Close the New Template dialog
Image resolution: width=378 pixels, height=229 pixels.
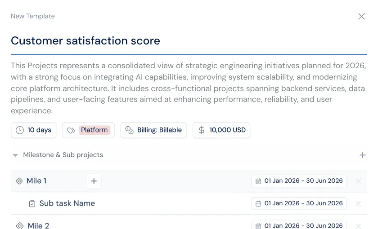click(x=361, y=16)
